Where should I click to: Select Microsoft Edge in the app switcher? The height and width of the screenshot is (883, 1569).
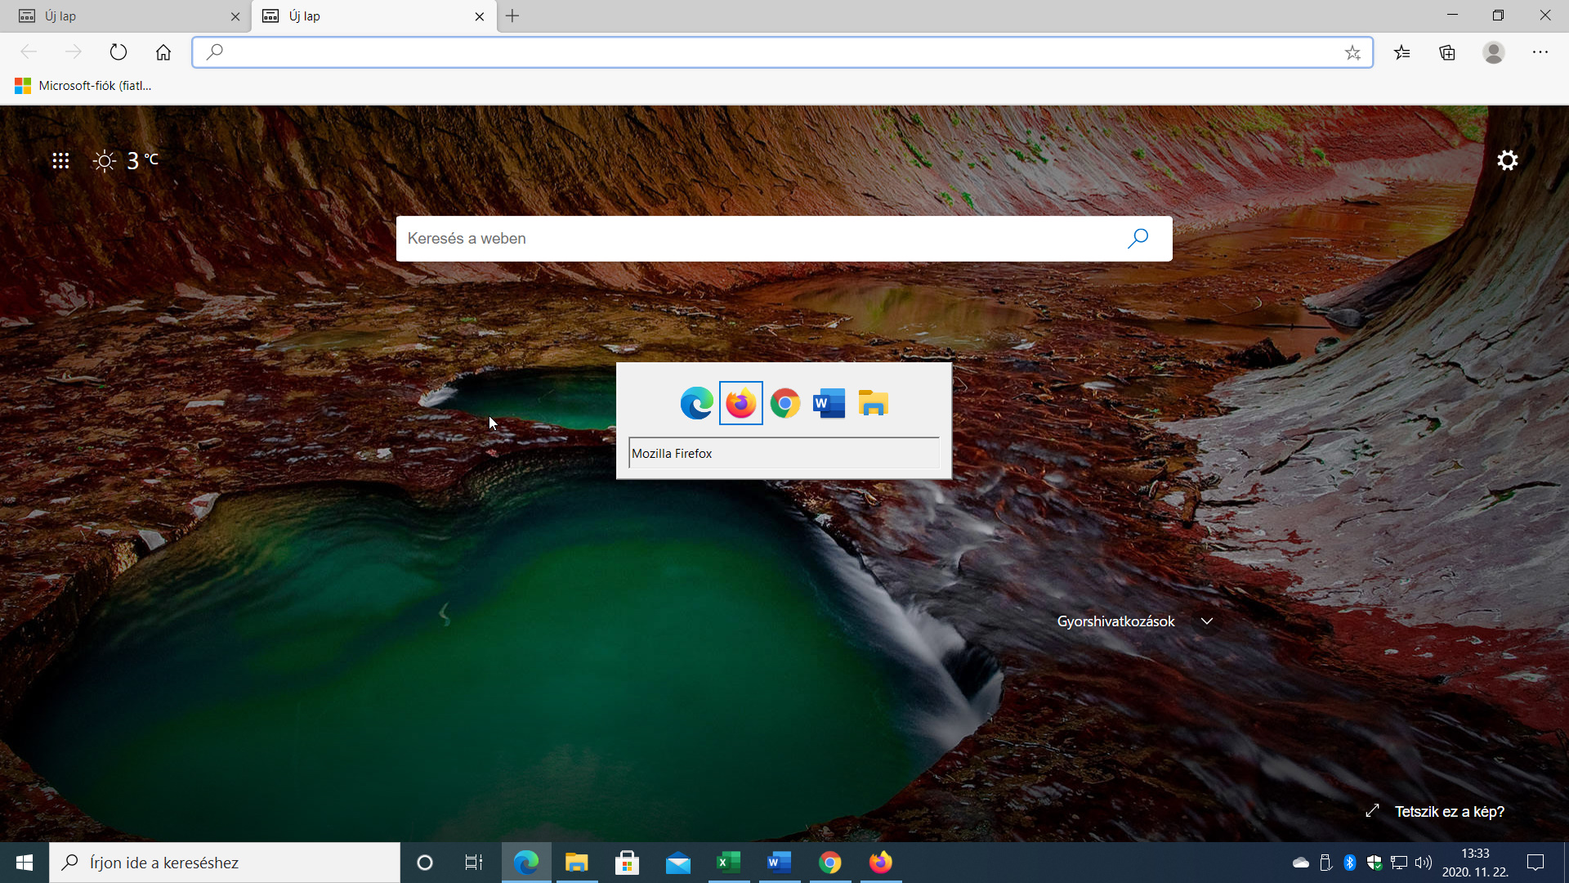tap(697, 403)
